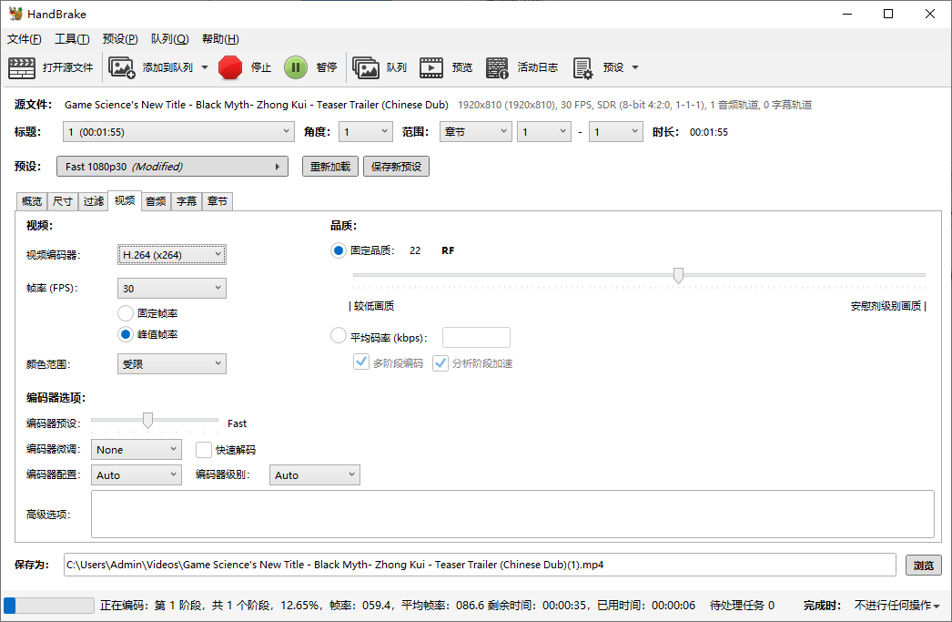The height and width of the screenshot is (622, 952).
Task: Click the 浏览 browse button
Action: [924, 565]
